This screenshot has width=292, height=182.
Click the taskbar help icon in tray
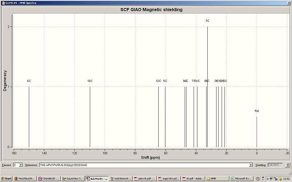click(x=258, y=179)
